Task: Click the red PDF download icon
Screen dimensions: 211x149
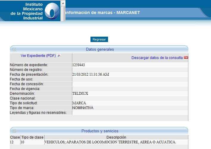Action: (186, 58)
